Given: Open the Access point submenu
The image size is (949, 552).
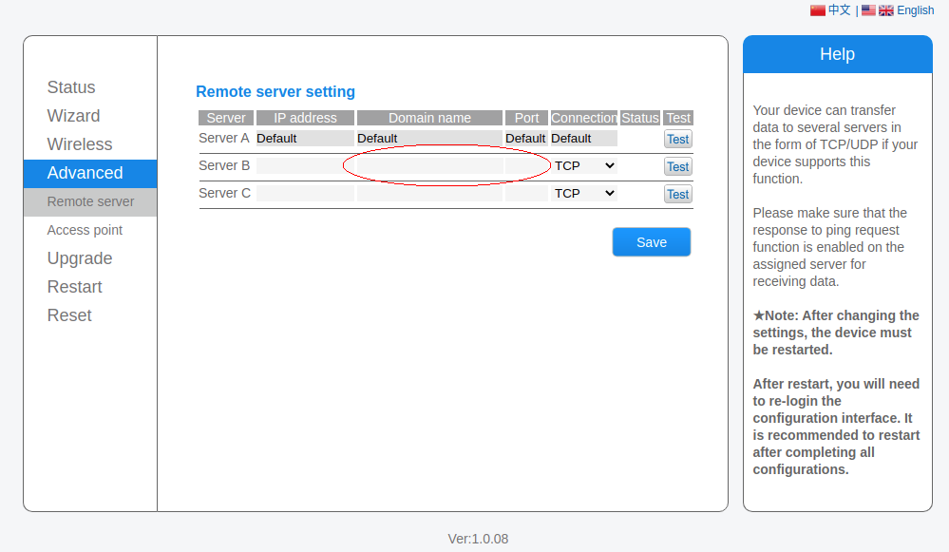Looking at the screenshot, I should coord(85,230).
